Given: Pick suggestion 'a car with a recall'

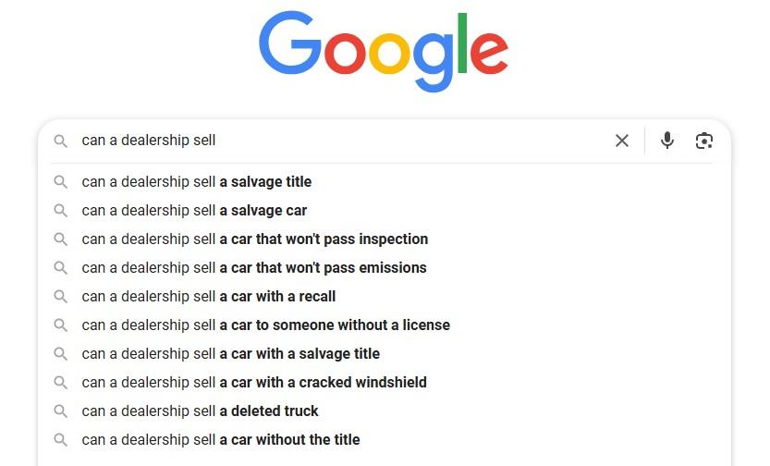Looking at the screenshot, I should (x=383, y=297).
